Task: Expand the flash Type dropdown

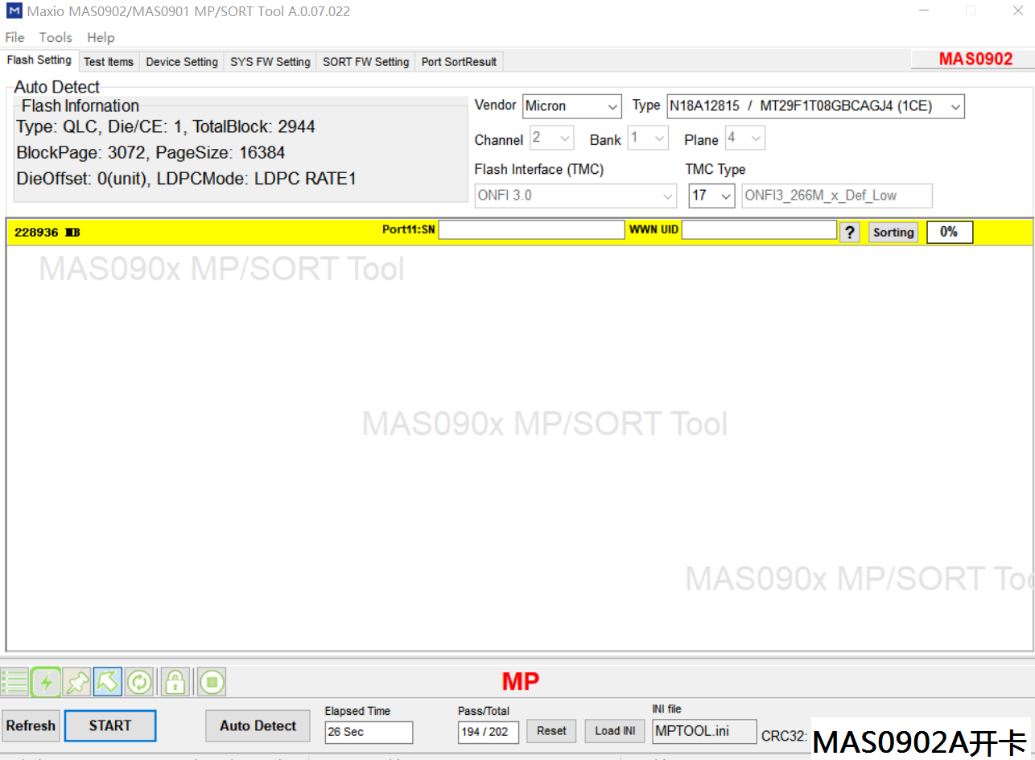Action: click(815, 106)
